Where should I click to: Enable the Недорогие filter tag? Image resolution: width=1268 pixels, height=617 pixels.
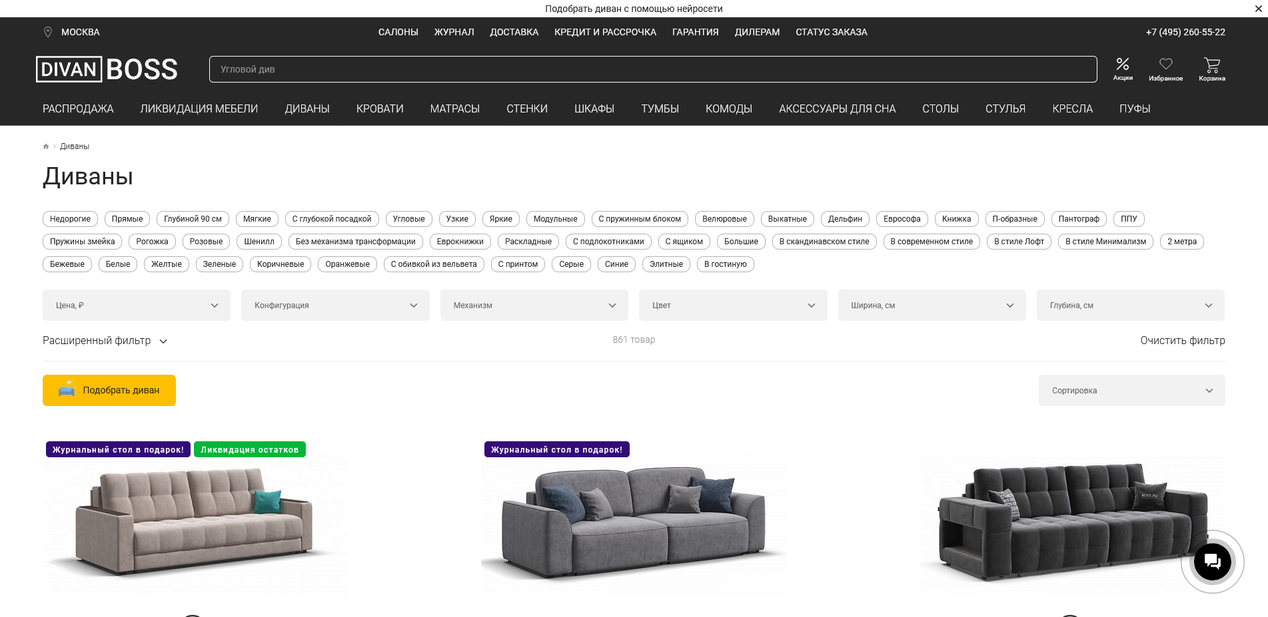pos(70,219)
